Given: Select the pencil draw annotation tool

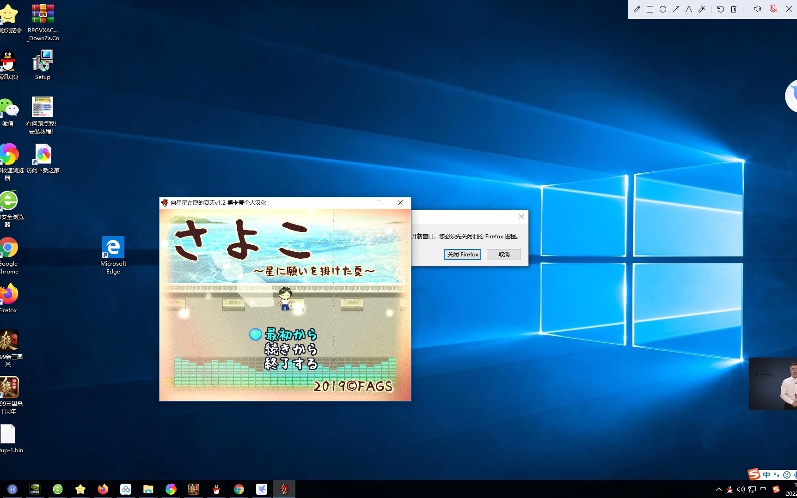Looking at the screenshot, I should 637,9.
